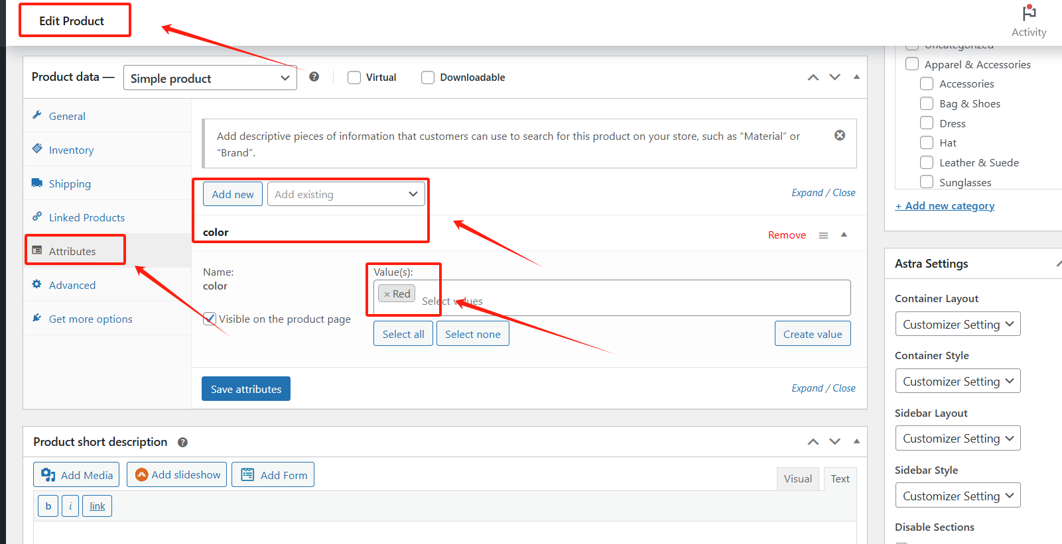Collapse the Product data panel

856,77
